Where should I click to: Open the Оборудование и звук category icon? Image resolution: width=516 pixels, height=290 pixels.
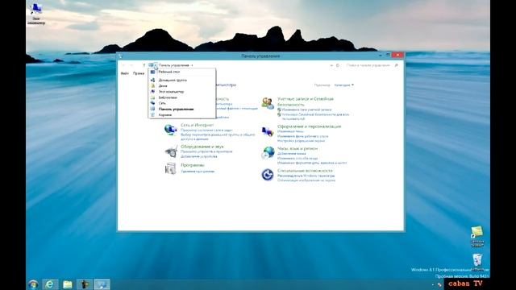[171, 151]
